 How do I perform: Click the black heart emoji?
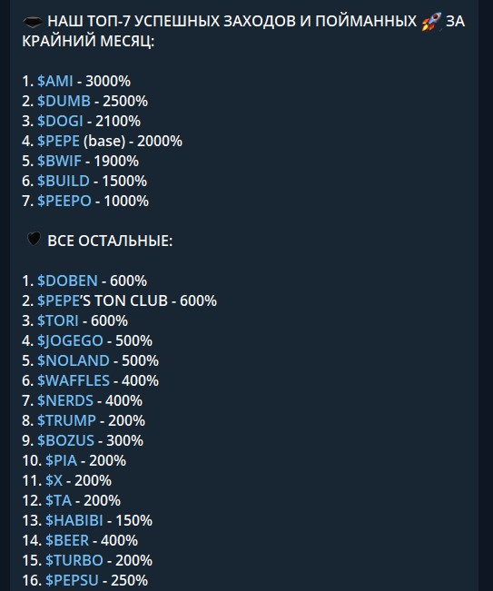(x=34, y=239)
